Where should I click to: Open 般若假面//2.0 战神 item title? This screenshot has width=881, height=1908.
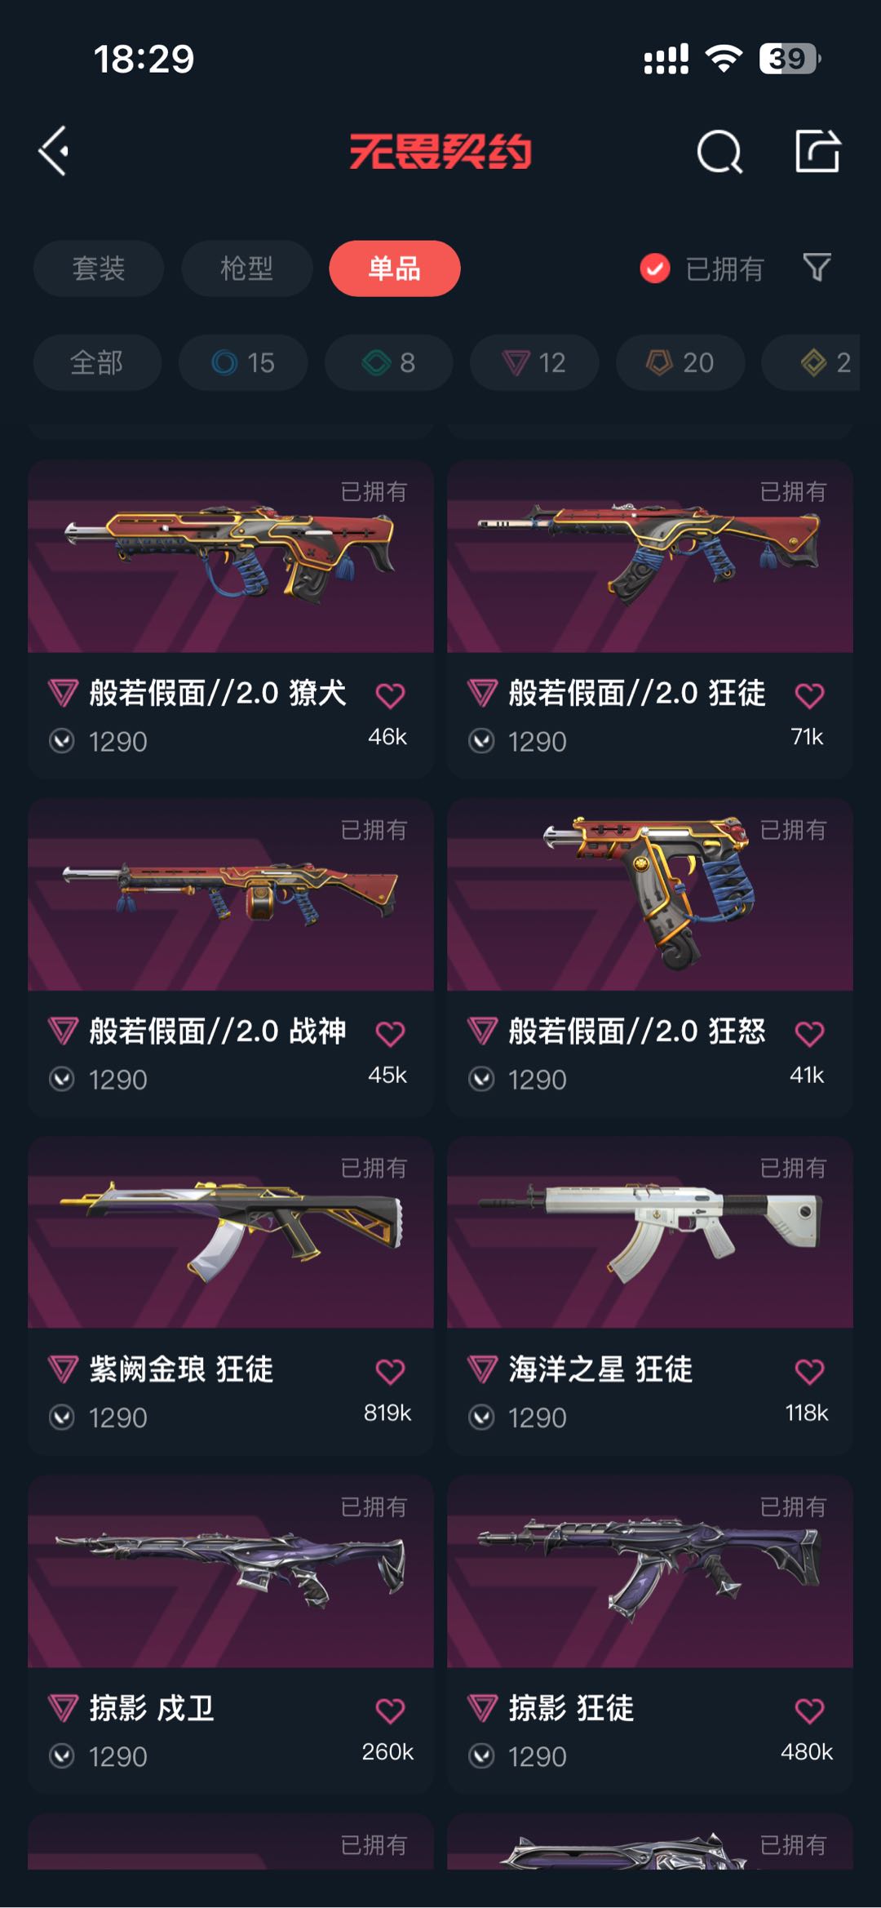218,1032
